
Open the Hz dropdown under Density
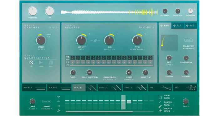point(81,50)
